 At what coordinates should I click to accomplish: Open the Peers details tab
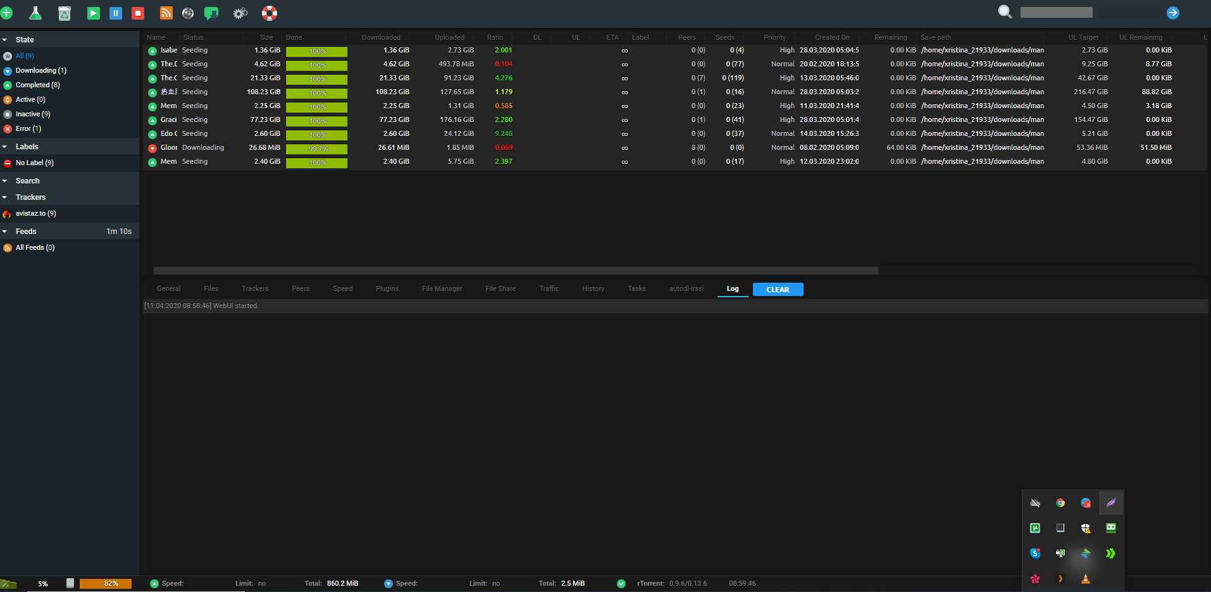click(x=301, y=289)
